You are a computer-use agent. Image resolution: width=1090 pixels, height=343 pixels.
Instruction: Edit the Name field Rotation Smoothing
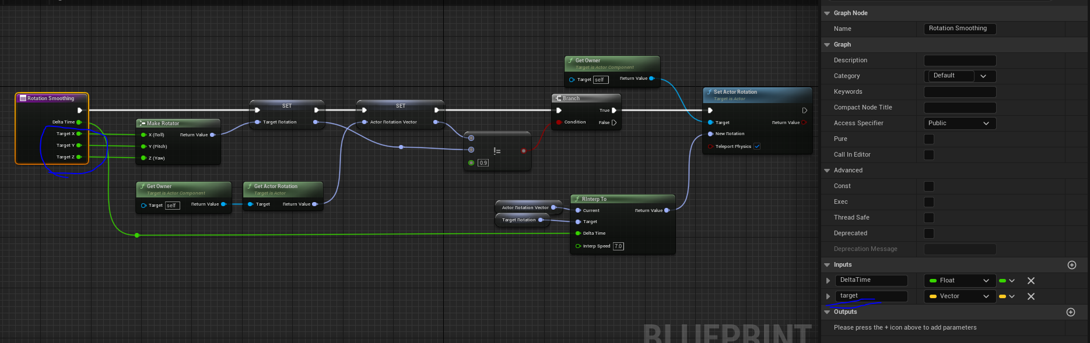960,29
